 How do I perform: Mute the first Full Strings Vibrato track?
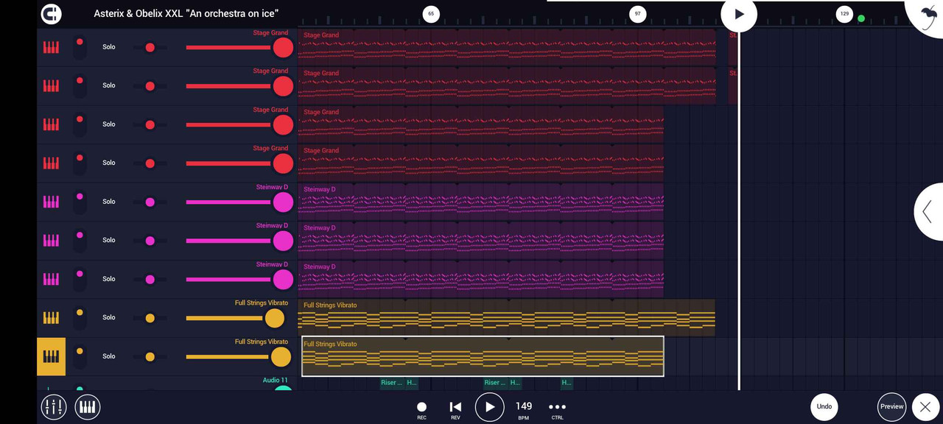[80, 317]
